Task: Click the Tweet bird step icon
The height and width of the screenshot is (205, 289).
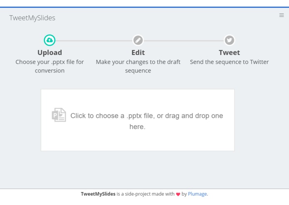Action: coord(229,40)
